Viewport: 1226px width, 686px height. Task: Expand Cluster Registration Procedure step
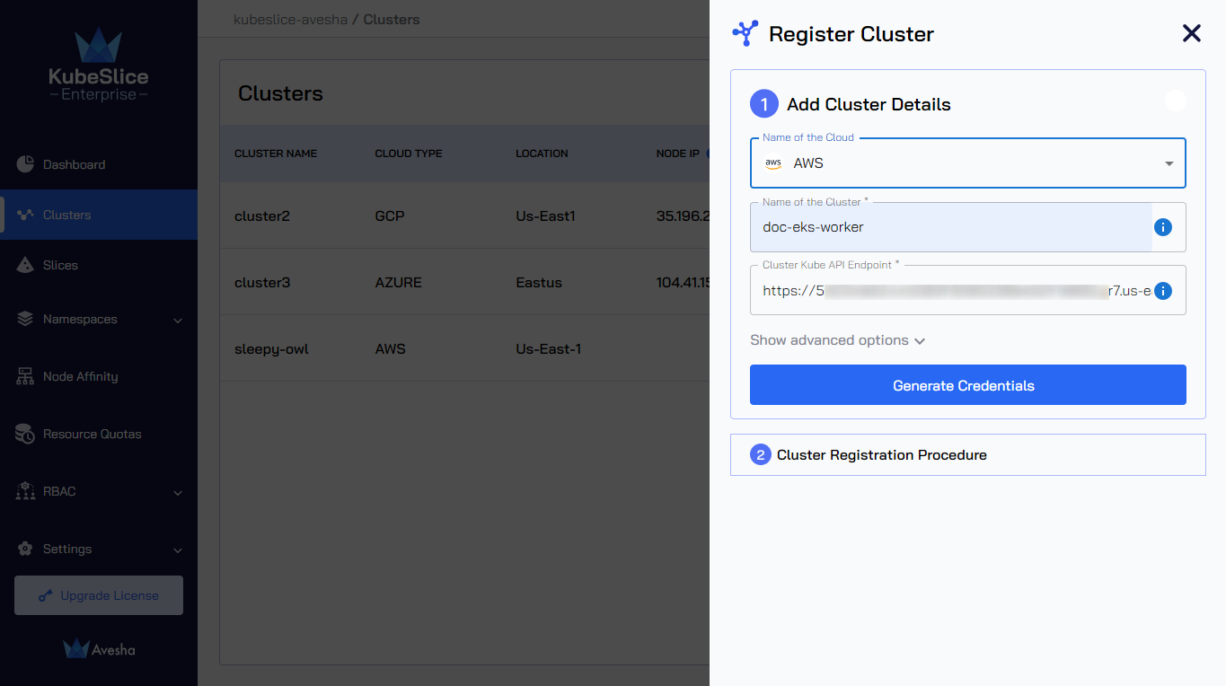(968, 455)
